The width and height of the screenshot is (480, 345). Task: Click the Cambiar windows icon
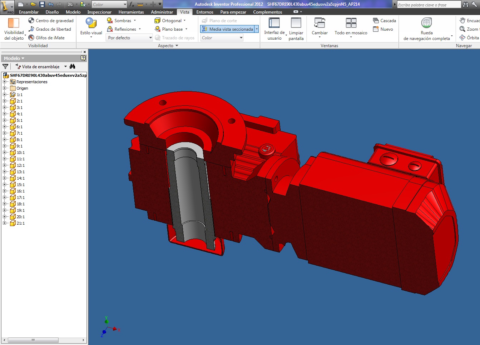tap(320, 23)
